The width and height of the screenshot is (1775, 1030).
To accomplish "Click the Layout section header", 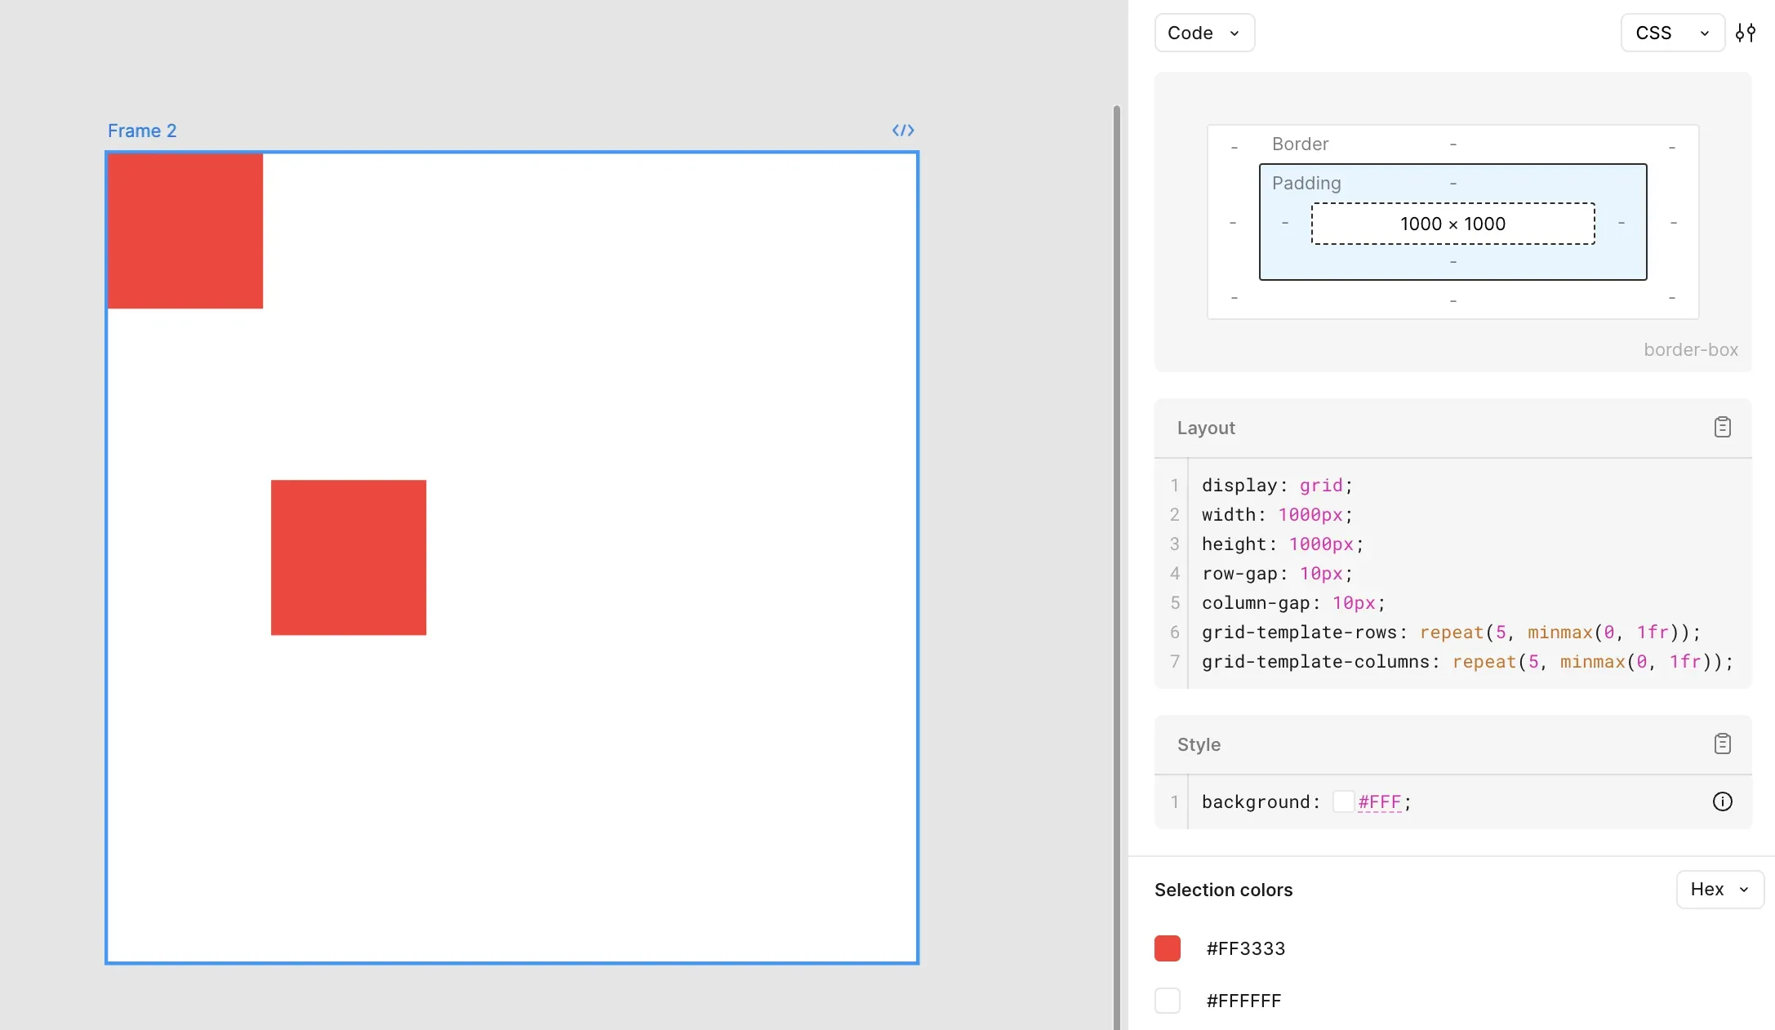I will [x=1207, y=428].
